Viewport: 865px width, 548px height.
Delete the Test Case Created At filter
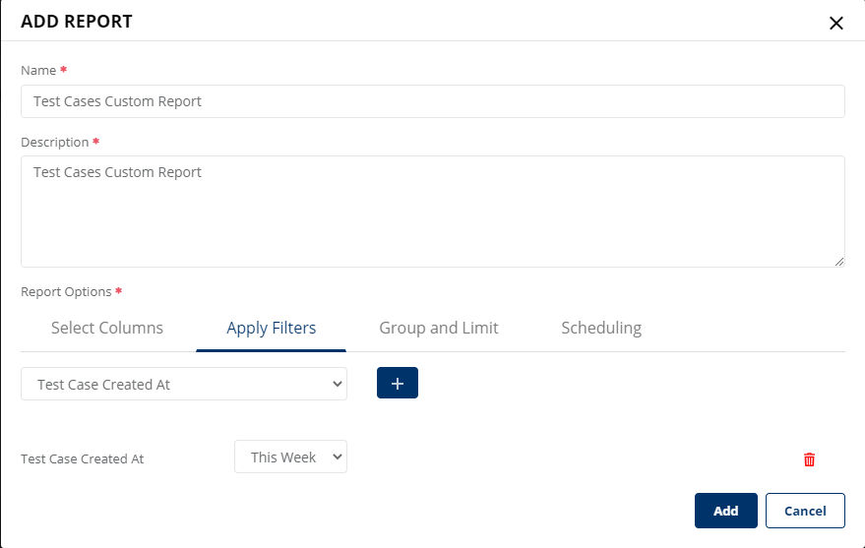pos(809,459)
